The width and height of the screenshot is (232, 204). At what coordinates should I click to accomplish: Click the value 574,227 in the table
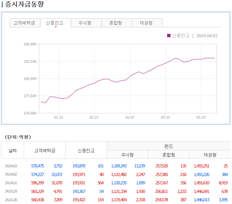38,174
